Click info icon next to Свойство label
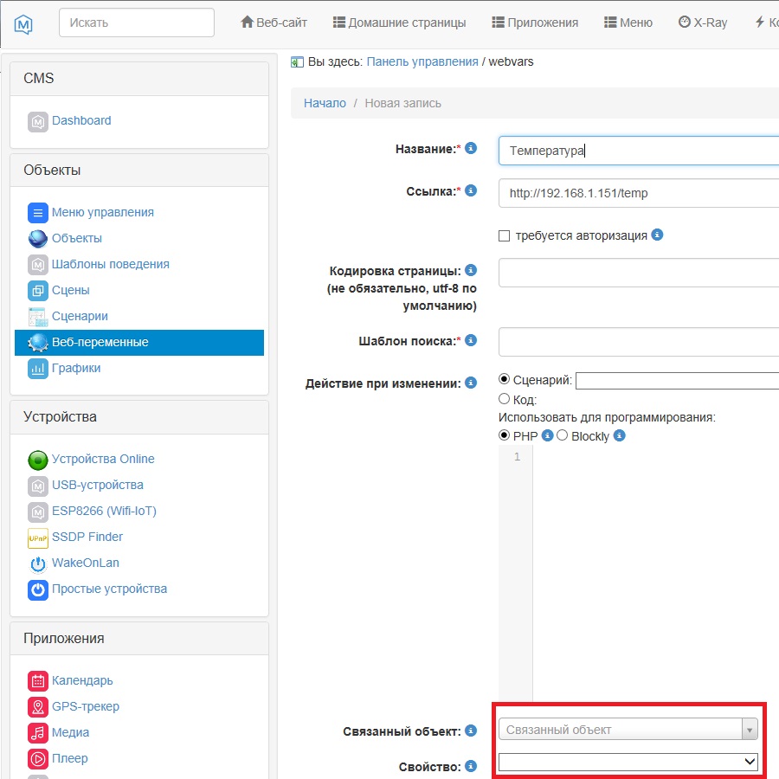This screenshot has width=779, height=779. (x=471, y=766)
